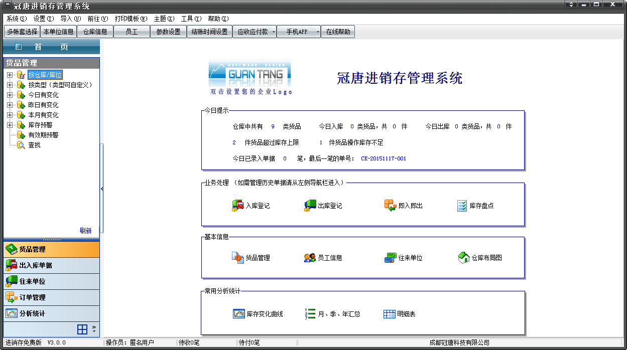Click the 库存盘点 checklist icon

pos(462,206)
